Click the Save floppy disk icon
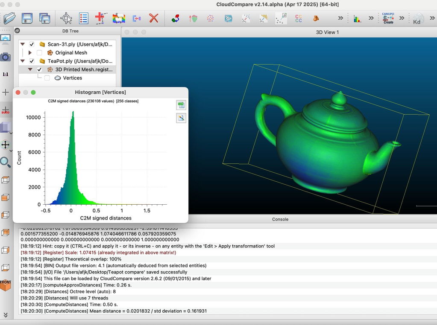The height and width of the screenshot is (325, 437). (27, 18)
